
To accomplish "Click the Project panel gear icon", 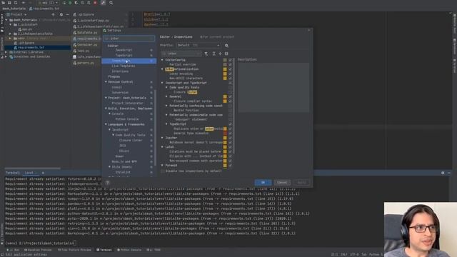I will [61, 14].
